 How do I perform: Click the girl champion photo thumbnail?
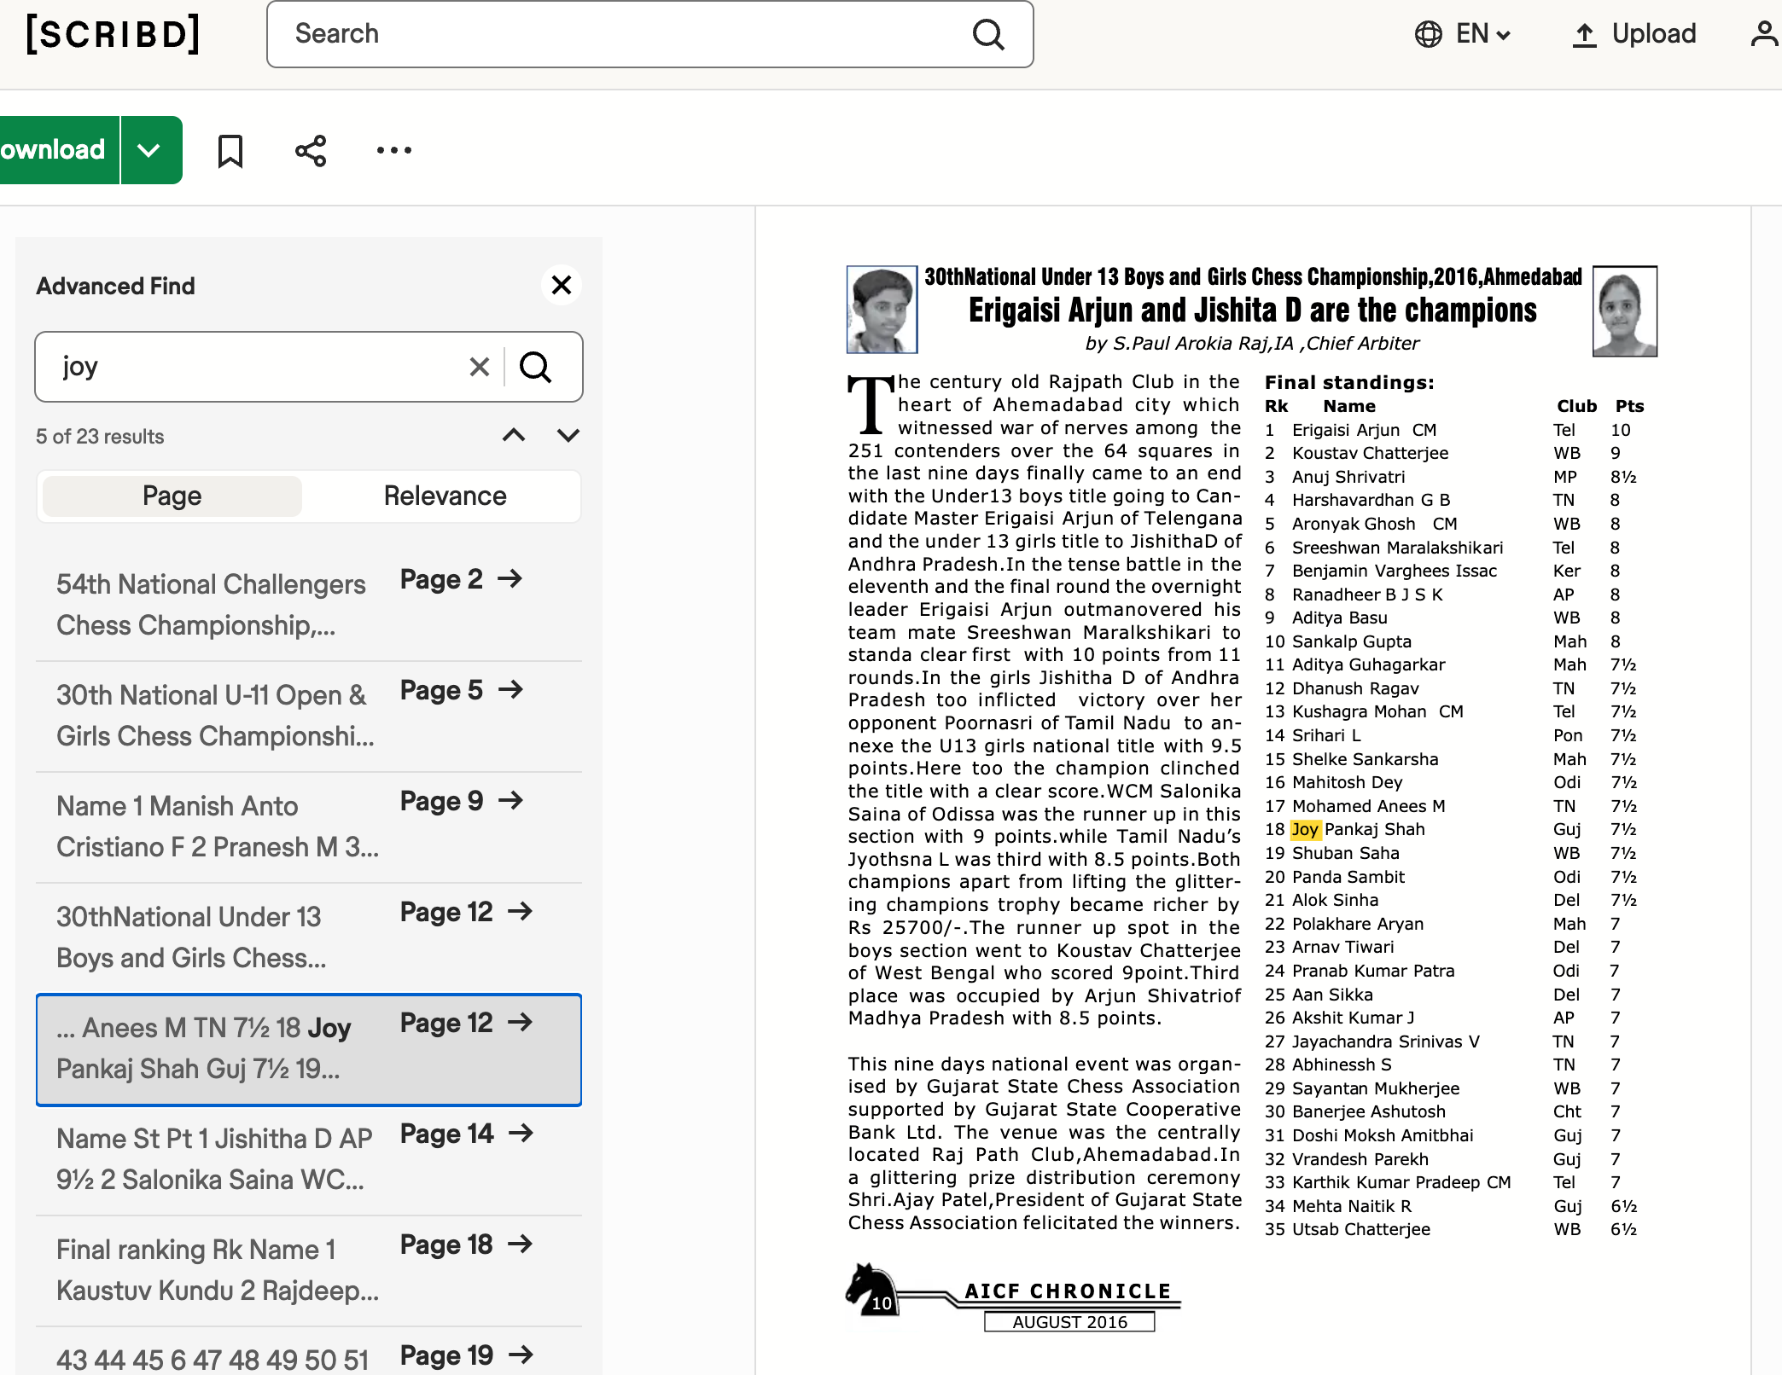[x=1625, y=311]
